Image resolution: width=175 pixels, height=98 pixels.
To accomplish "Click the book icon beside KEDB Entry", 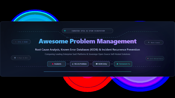I will [x=97, y=64].
